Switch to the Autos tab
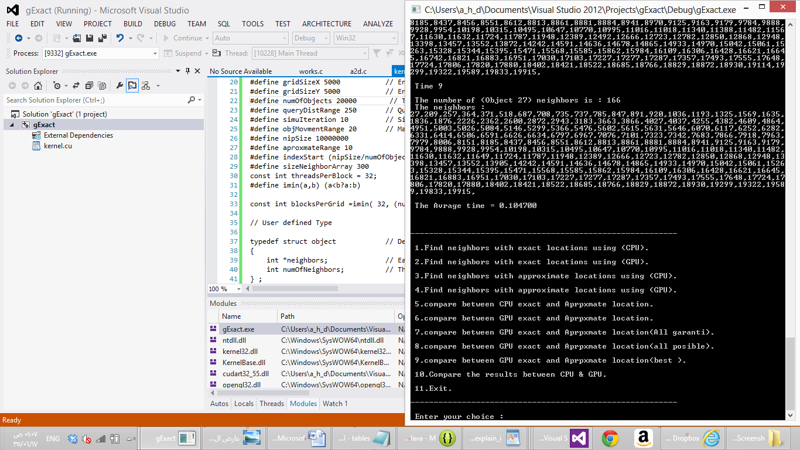The image size is (800, 450). pyautogui.click(x=219, y=403)
